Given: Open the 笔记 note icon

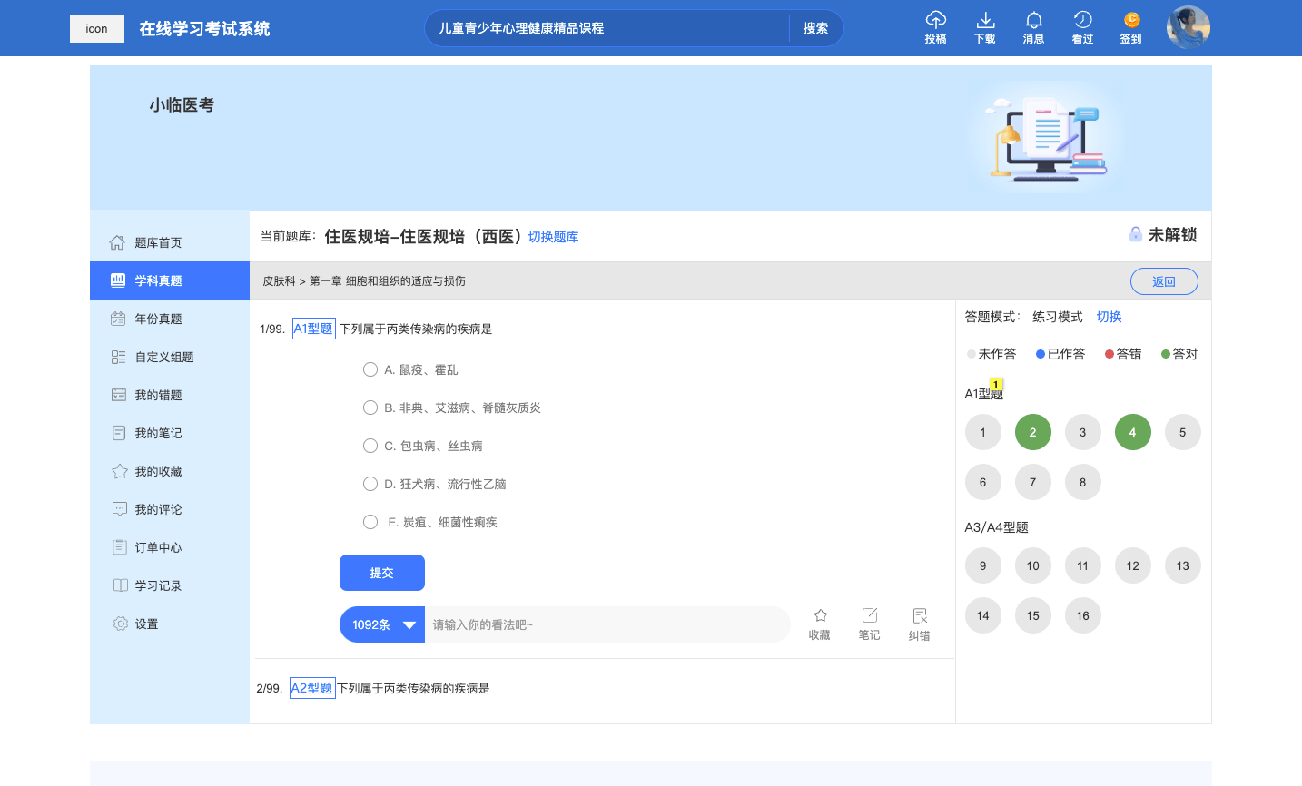Looking at the screenshot, I should click(869, 616).
